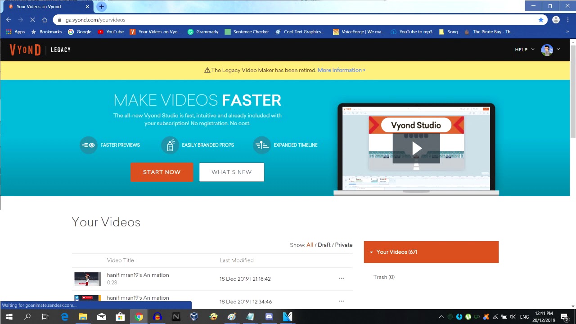Screen dimensions: 576x324
Task: Open the HELP dropdown menu
Action: [x=525, y=49]
